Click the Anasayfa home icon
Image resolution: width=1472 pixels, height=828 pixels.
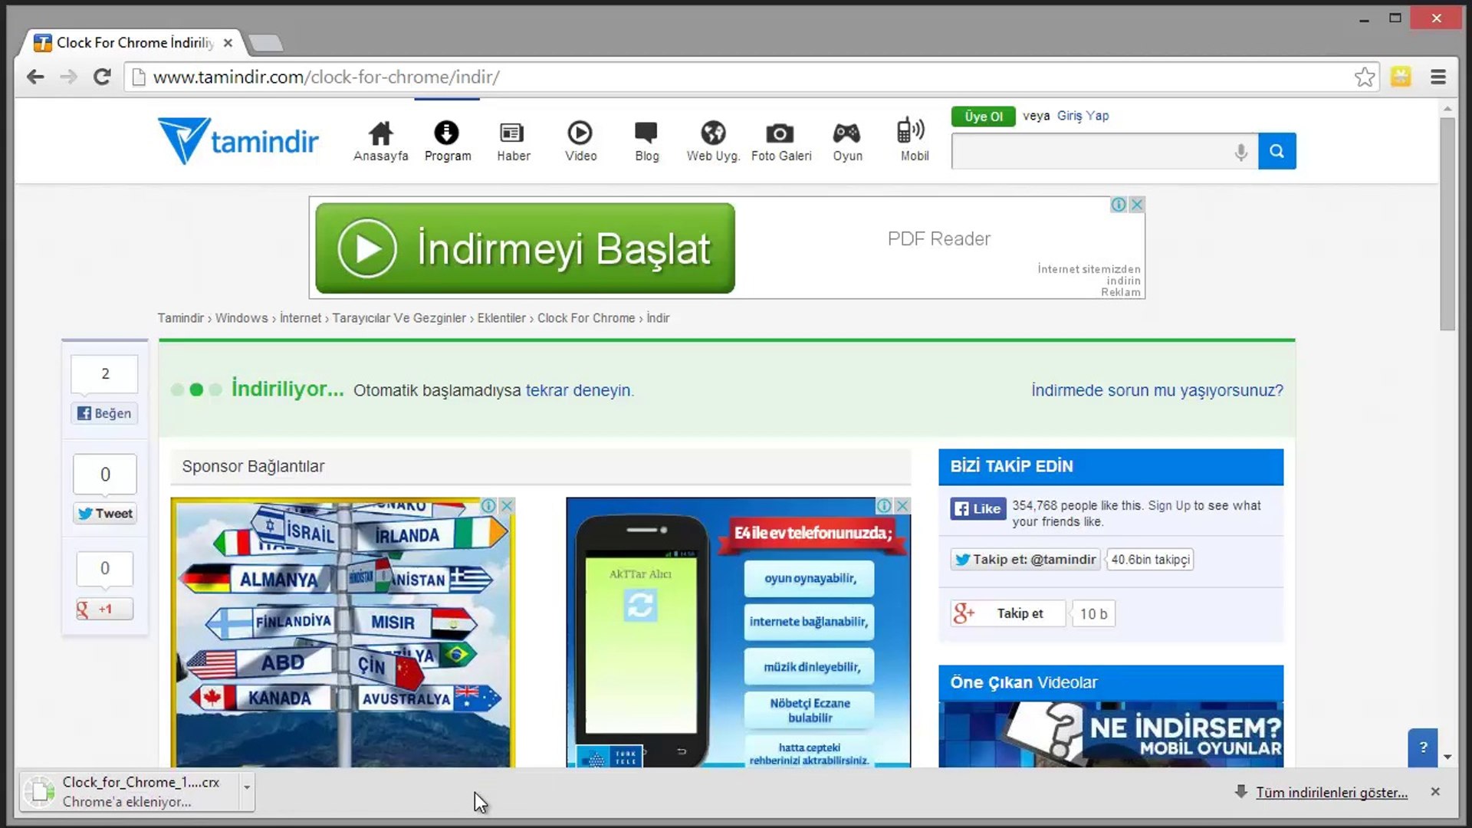point(380,133)
